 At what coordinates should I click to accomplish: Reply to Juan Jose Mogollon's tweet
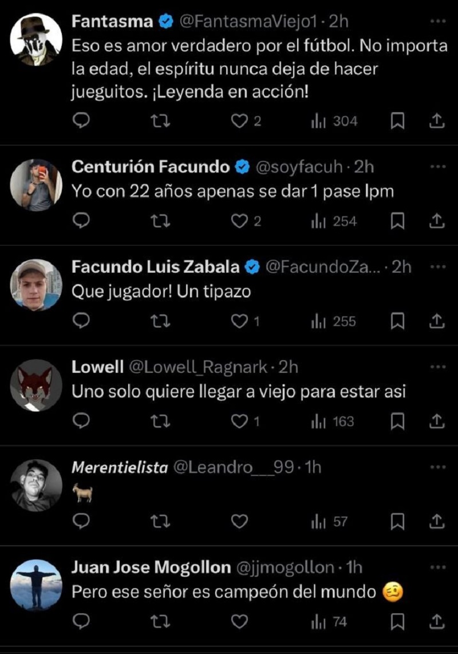point(82,622)
